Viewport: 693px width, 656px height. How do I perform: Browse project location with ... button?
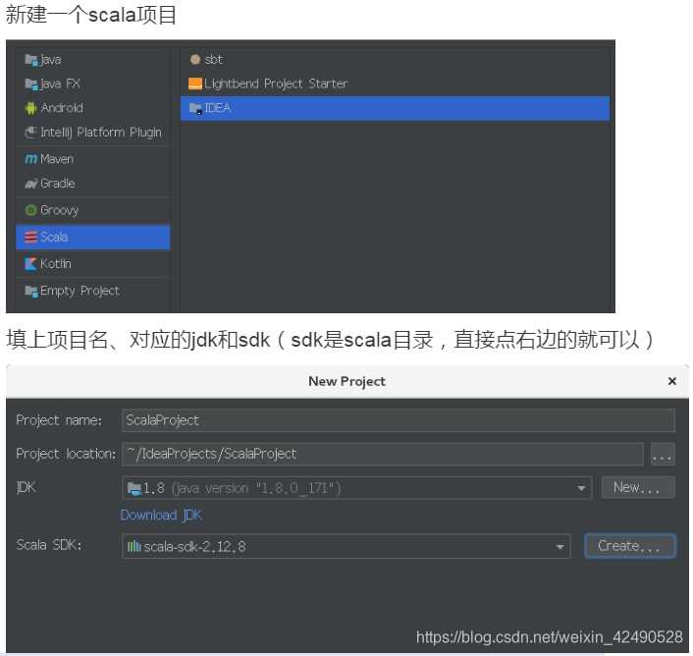coord(663,454)
